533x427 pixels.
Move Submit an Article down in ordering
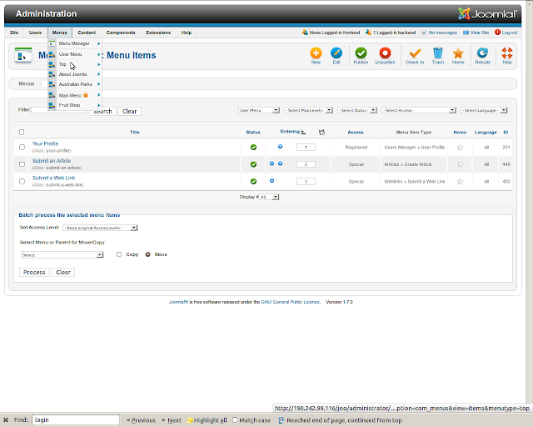(x=280, y=163)
